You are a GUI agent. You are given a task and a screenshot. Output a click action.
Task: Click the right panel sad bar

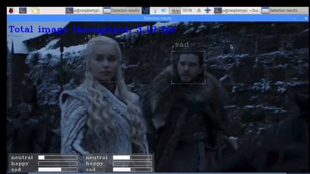pos(132,170)
